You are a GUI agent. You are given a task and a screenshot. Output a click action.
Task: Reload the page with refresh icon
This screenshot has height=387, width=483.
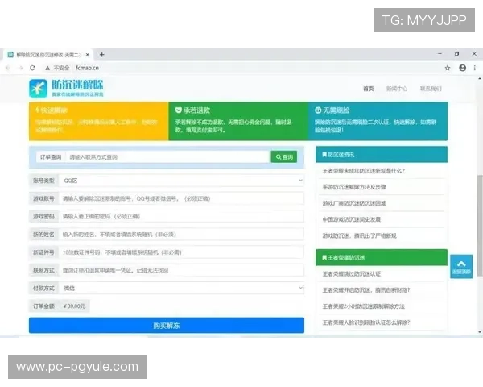pyautogui.click(x=32, y=68)
